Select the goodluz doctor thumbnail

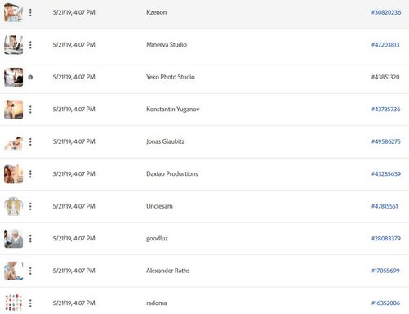13,239
